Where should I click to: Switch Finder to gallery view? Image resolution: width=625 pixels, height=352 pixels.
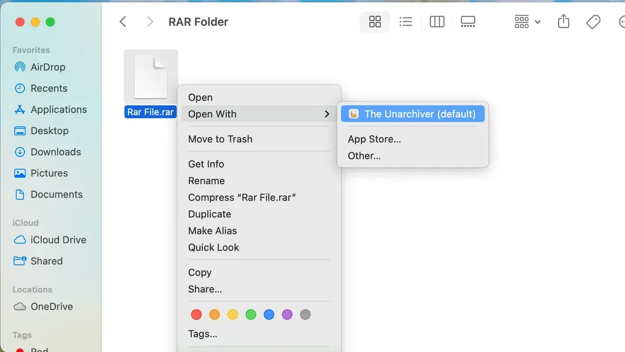[x=468, y=21]
